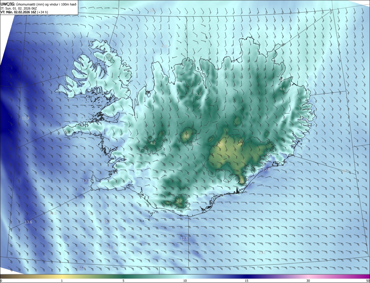Click the colour scale tick label 10
370x283 pixels.
[x=185, y=281]
